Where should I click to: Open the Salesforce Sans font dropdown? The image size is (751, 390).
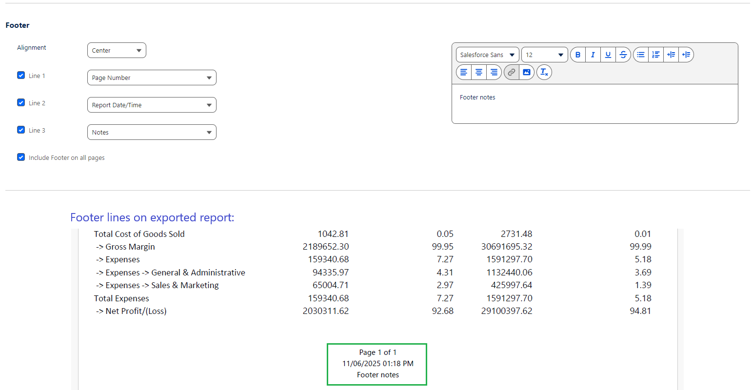tap(488, 55)
